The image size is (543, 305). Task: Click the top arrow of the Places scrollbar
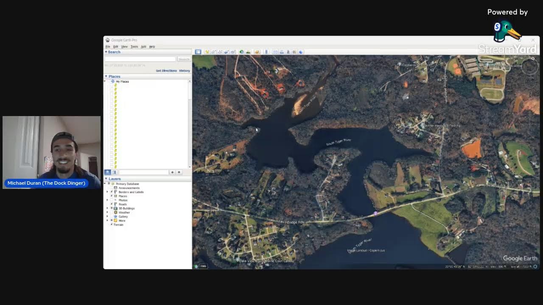[190, 81]
